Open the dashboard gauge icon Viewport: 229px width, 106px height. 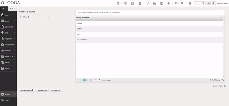pyautogui.click(x=125, y=3)
